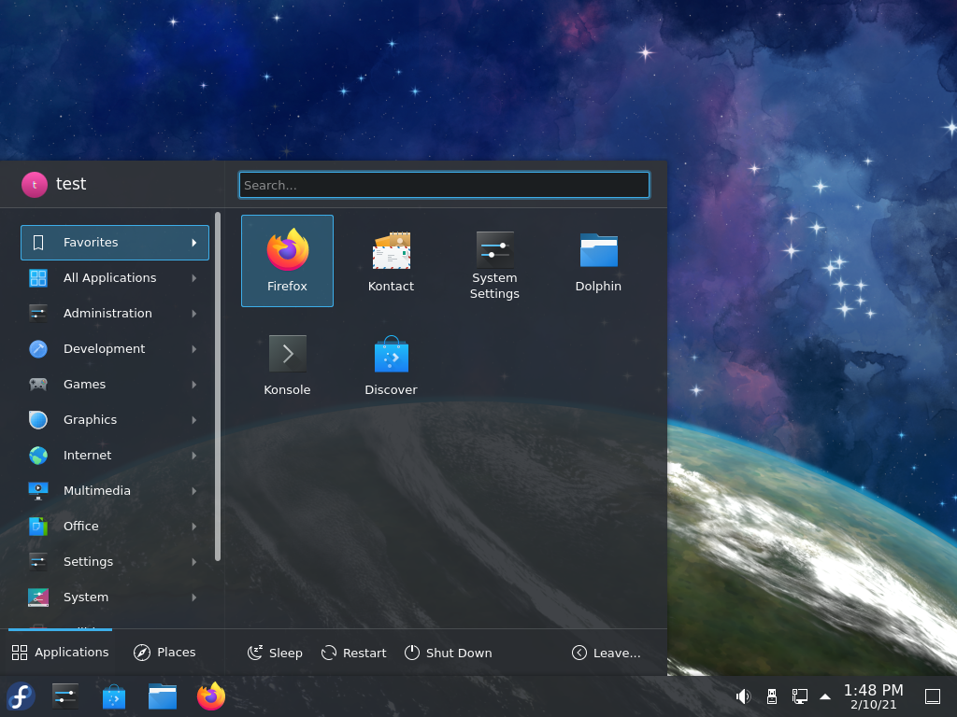Open the removable devices tray icon
Image resolution: width=957 pixels, height=717 pixels.
tap(771, 696)
